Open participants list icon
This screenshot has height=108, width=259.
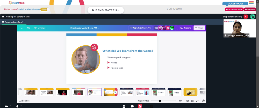point(124,106)
